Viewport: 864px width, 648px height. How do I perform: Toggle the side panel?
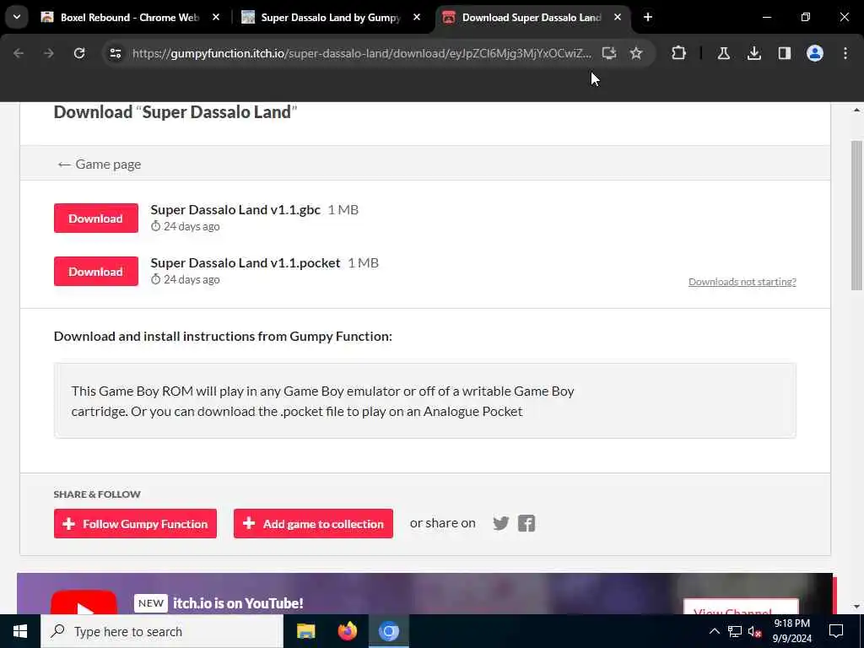point(784,53)
